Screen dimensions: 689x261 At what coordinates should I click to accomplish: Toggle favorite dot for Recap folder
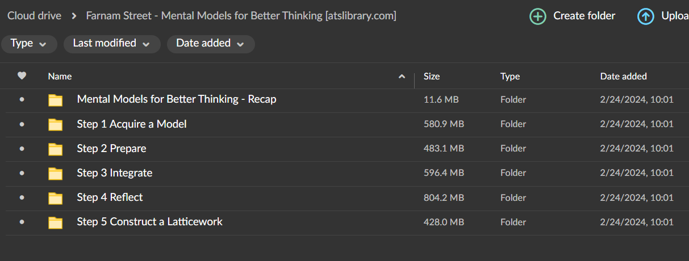[x=22, y=99]
